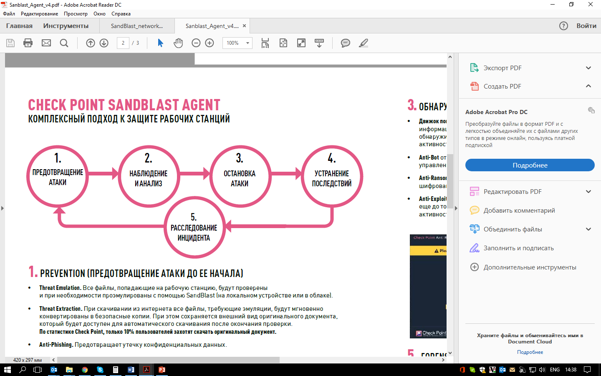The image size is (601, 376).
Task: Go to the next page arrow
Action: tap(104, 43)
